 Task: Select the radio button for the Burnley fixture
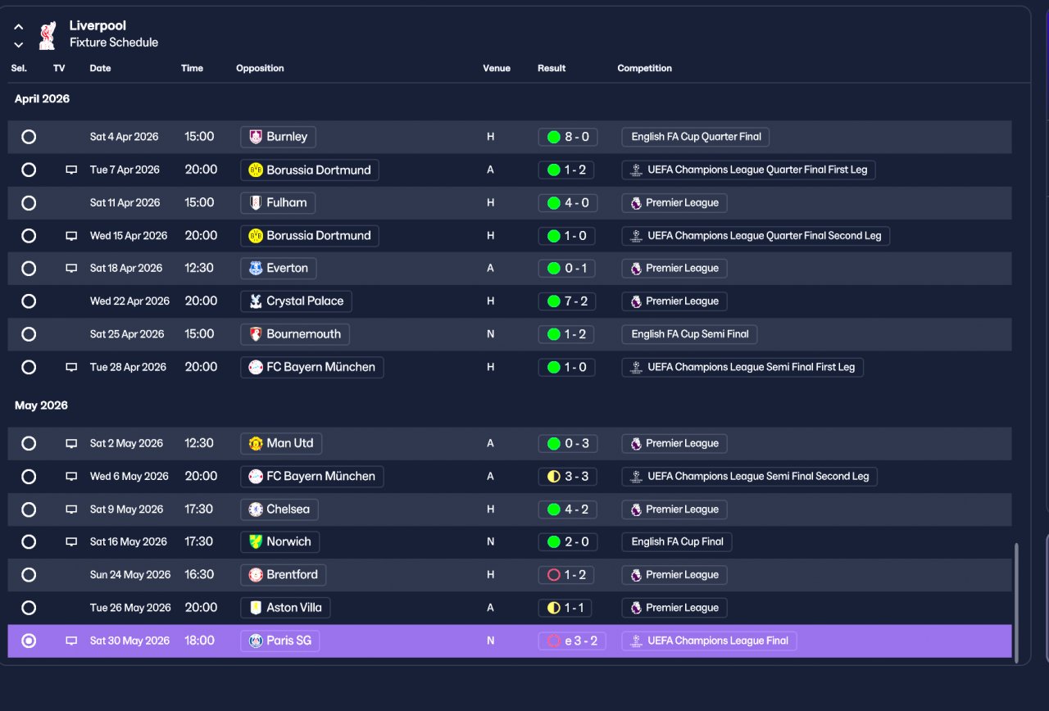(x=29, y=137)
